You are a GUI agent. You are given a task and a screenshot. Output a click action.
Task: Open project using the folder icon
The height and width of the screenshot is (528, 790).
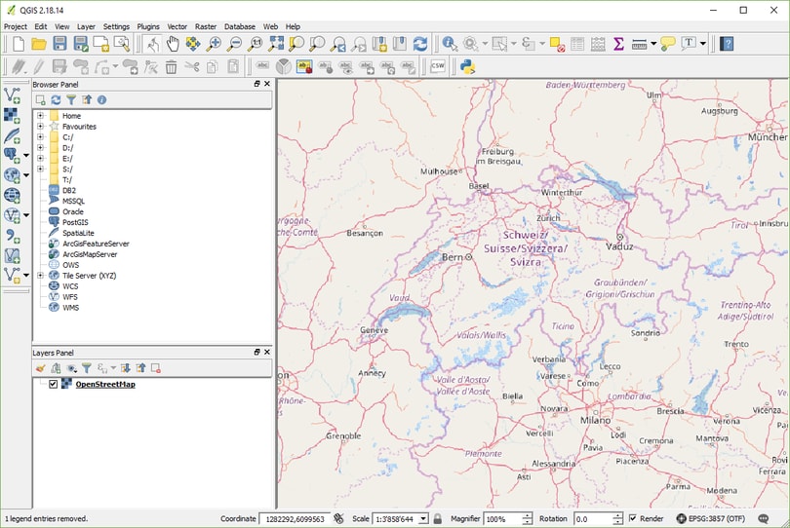pyautogui.click(x=39, y=44)
